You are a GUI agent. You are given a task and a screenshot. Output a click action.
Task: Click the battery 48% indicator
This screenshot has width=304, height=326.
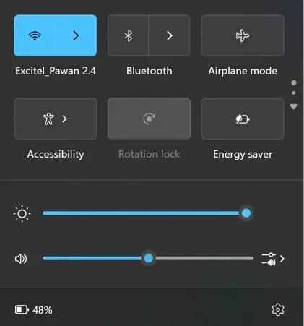(x=33, y=310)
